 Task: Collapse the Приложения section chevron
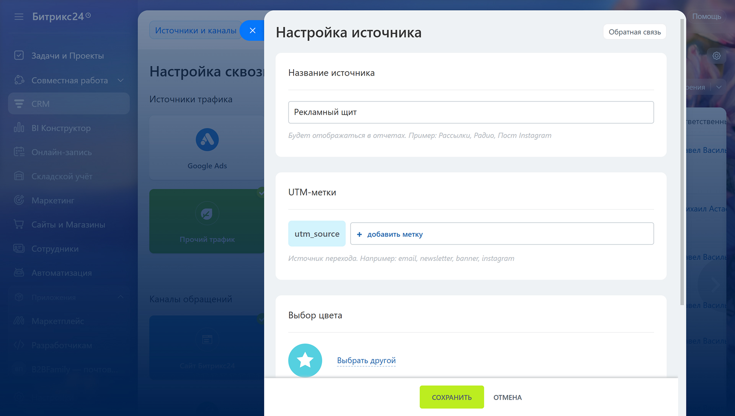point(121,297)
